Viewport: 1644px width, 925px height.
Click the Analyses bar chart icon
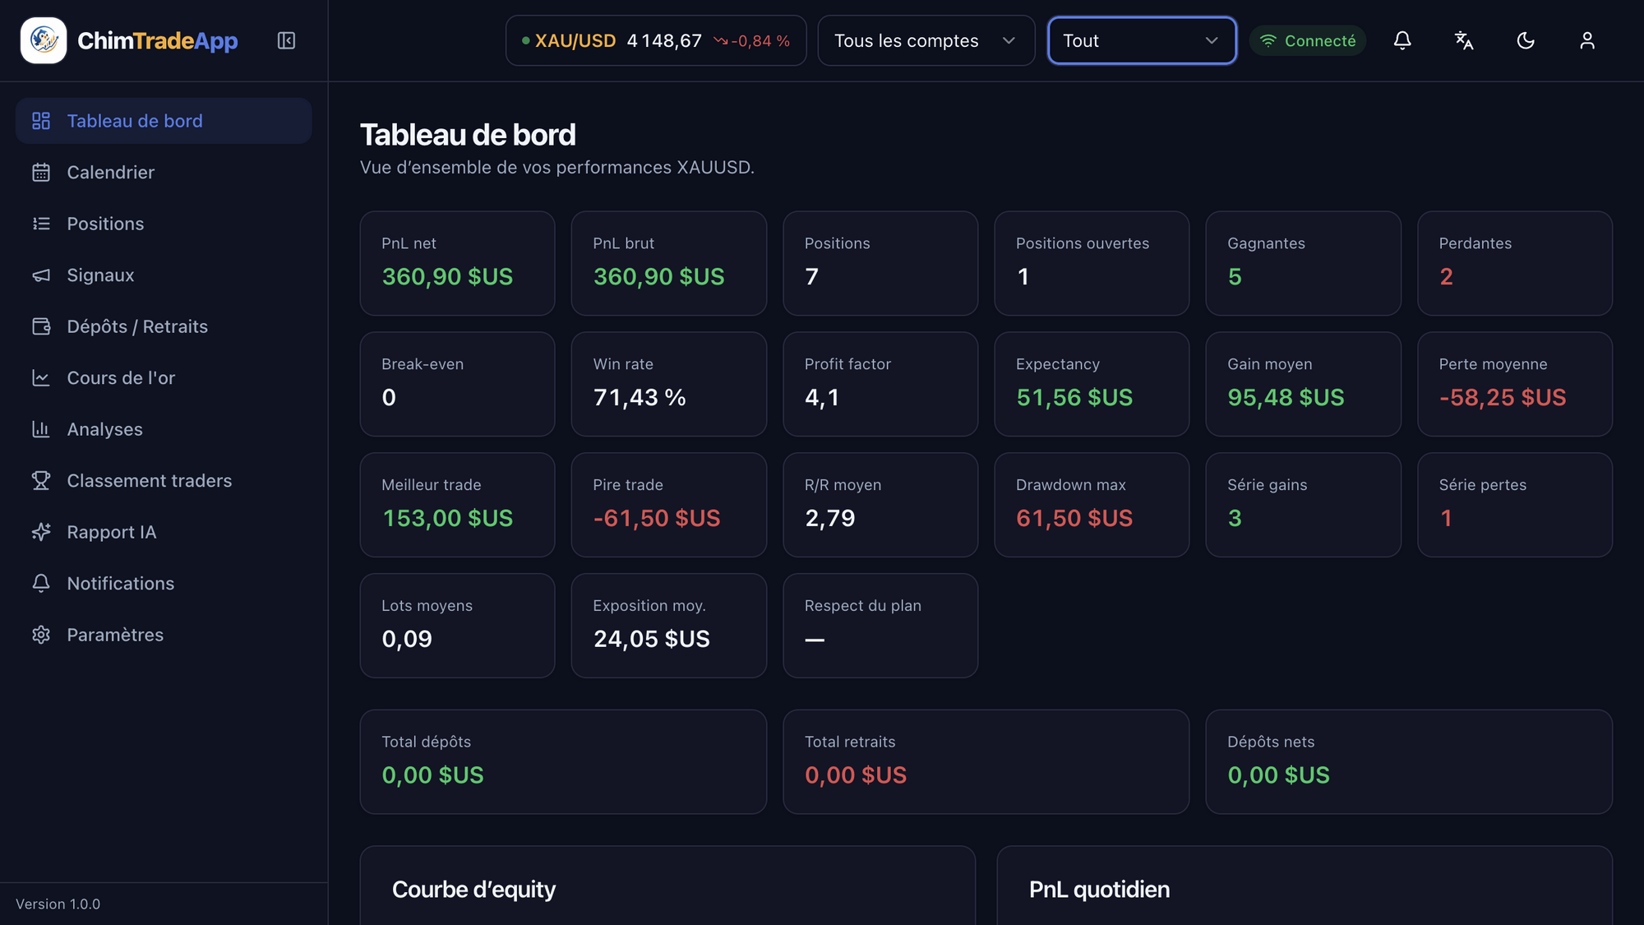[41, 429]
